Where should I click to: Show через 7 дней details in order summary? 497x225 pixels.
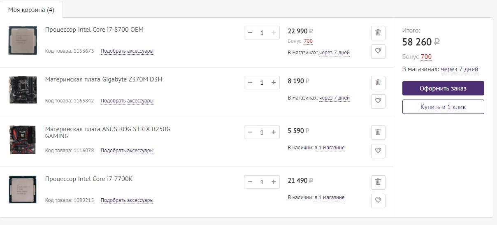pyautogui.click(x=460, y=69)
